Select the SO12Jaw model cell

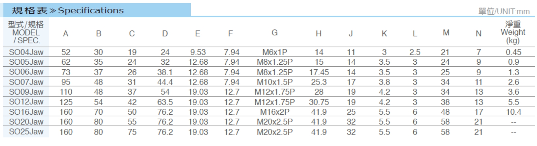coord(26,102)
